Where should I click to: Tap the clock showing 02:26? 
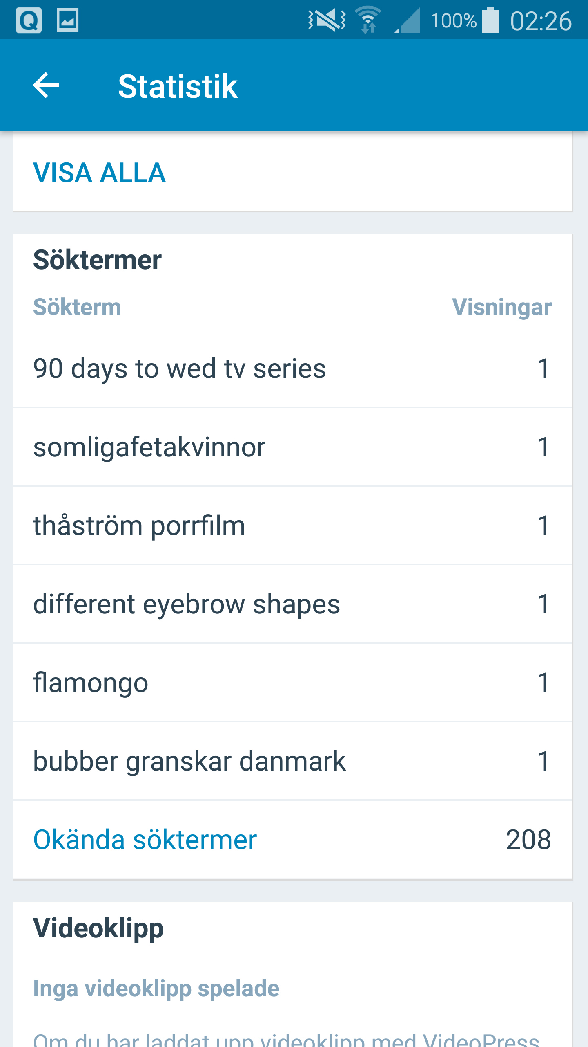pyautogui.click(x=541, y=21)
